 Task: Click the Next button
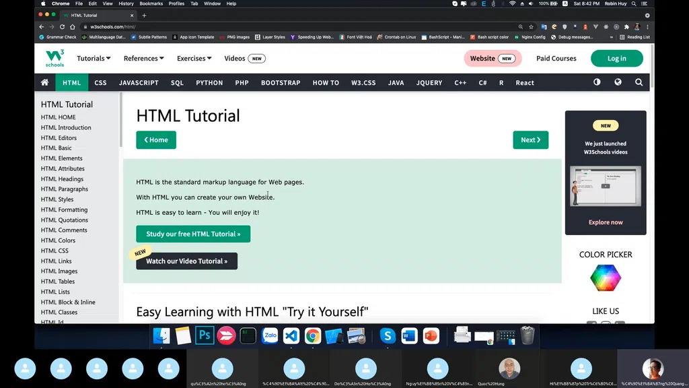pos(530,140)
